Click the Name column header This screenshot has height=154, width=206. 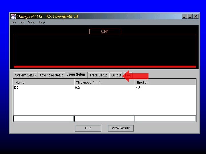point(44,82)
